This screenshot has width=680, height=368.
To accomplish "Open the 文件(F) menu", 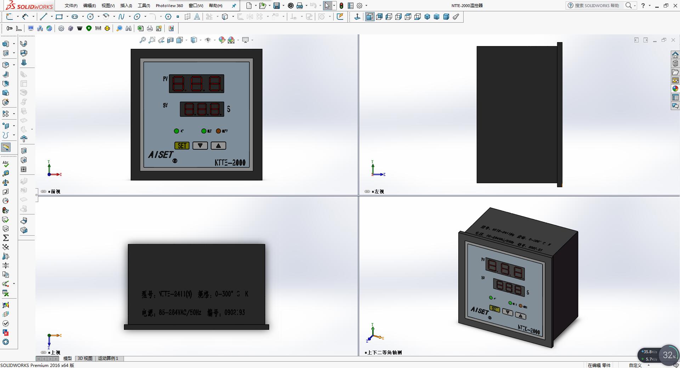I will [x=71, y=6].
